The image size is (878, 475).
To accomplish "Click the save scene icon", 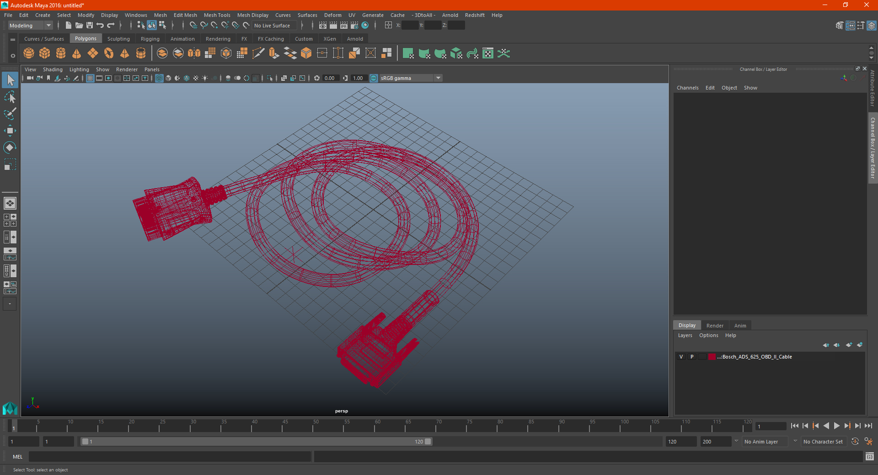I will [90, 26].
